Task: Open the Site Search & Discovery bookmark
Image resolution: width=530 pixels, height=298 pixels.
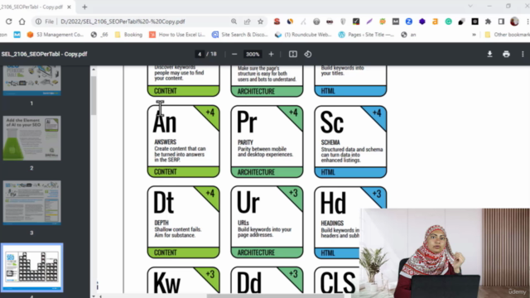Action: (240, 35)
